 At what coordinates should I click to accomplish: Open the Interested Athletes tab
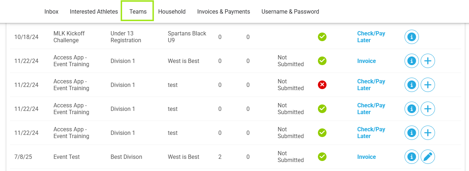tap(94, 11)
